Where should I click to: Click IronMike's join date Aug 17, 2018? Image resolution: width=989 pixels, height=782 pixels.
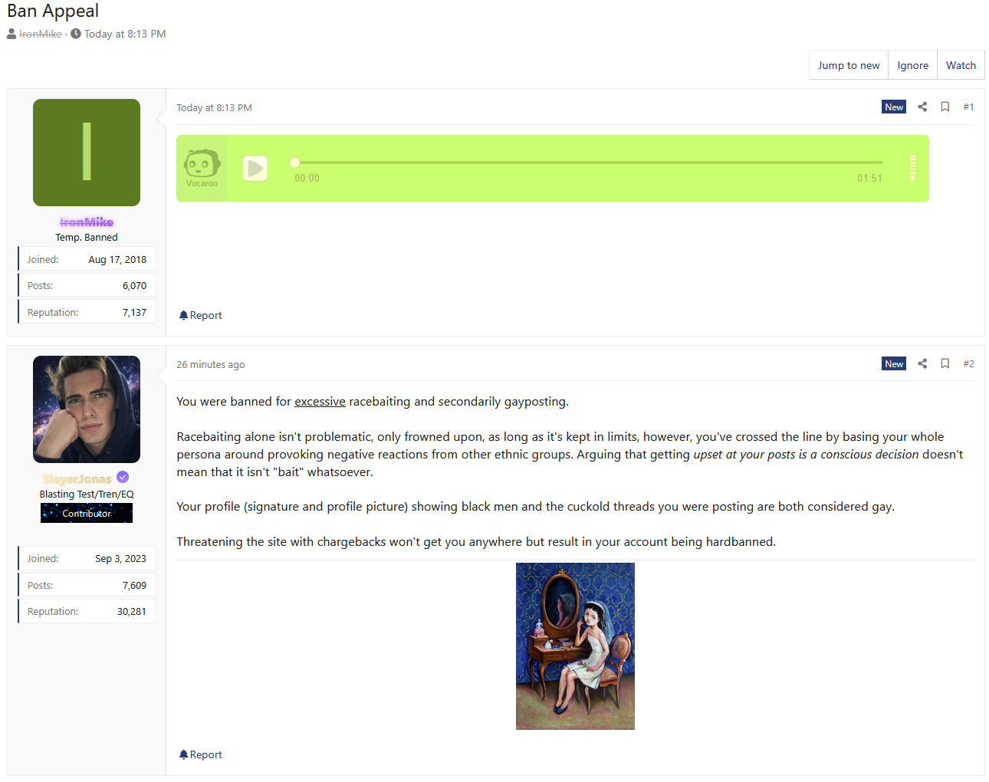pos(117,260)
